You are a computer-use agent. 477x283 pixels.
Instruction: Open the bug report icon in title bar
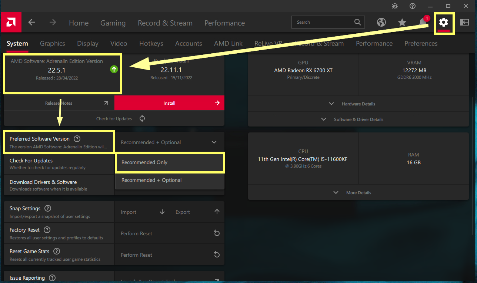pos(395,6)
